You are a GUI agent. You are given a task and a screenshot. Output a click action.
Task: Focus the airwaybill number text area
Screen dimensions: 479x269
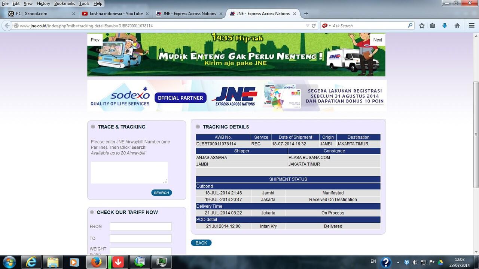pyautogui.click(x=129, y=173)
